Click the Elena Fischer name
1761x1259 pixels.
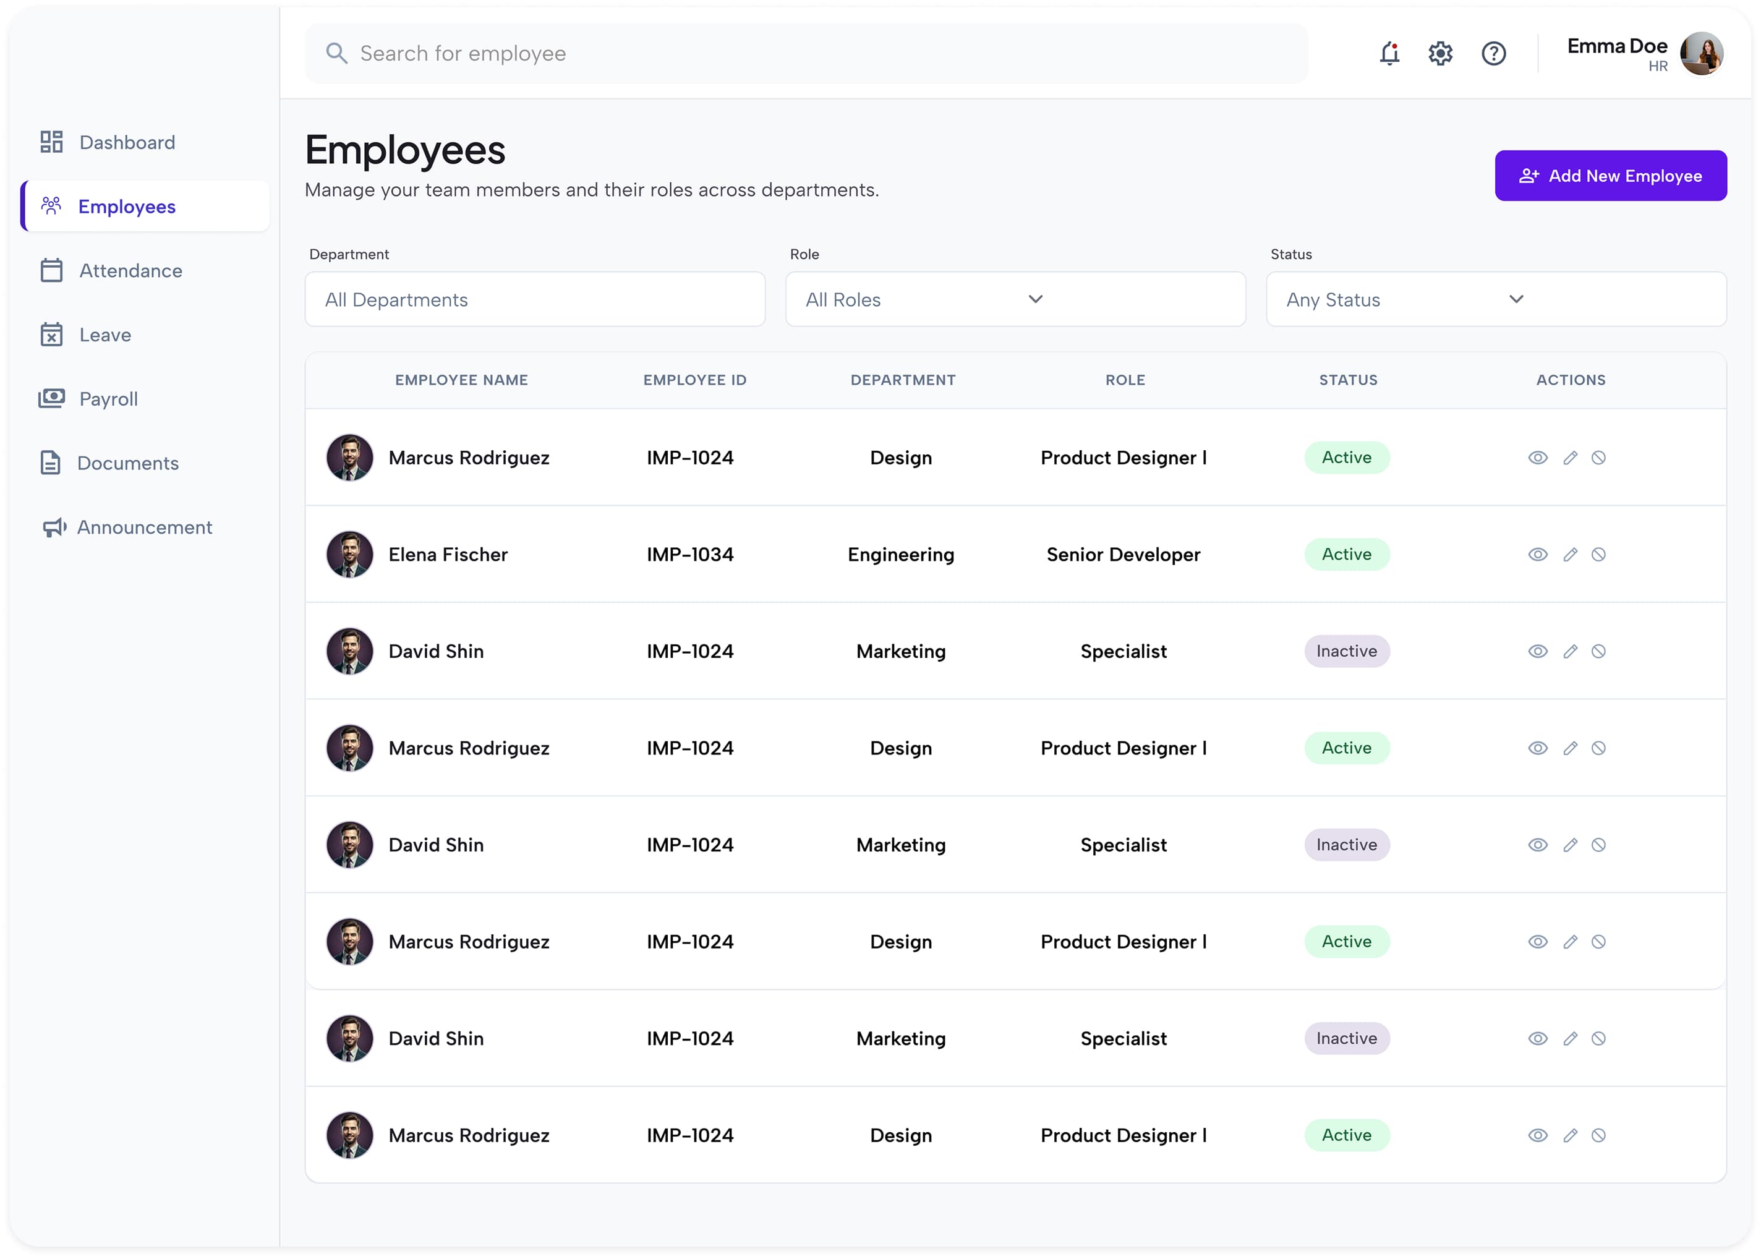tap(448, 554)
